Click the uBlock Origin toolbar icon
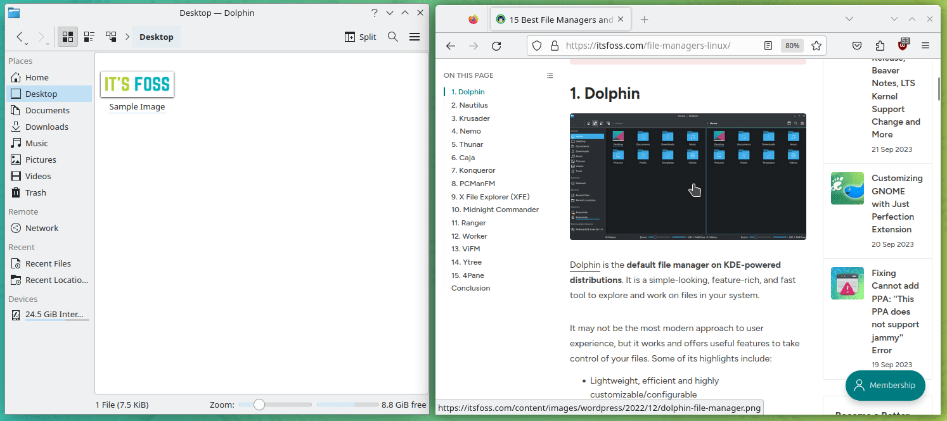947x421 pixels. click(x=903, y=45)
